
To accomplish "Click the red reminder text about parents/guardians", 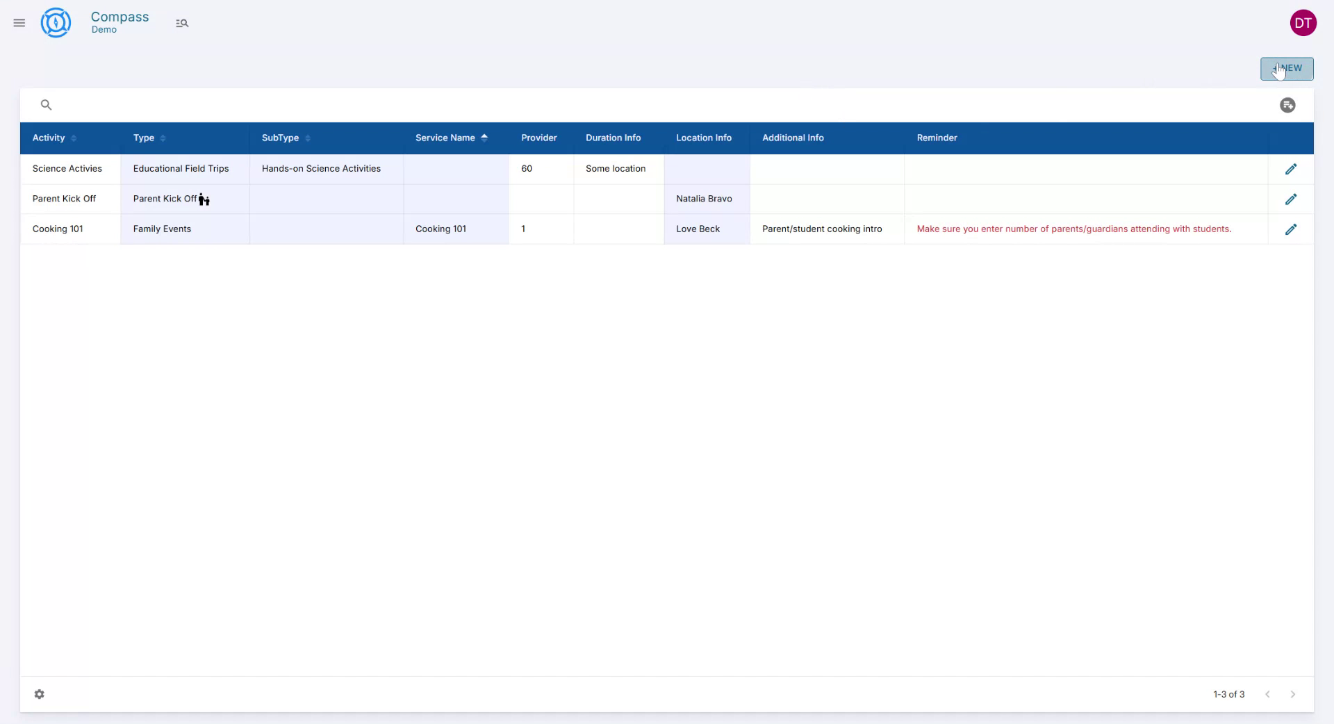I will [1074, 229].
